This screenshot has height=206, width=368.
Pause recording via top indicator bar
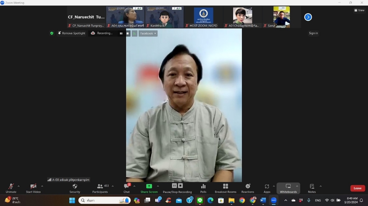pos(121,33)
